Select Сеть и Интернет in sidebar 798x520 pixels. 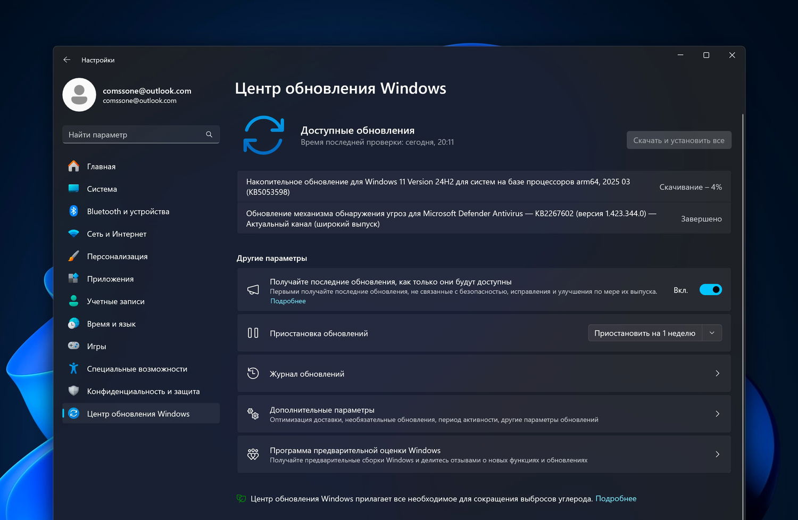click(141, 234)
